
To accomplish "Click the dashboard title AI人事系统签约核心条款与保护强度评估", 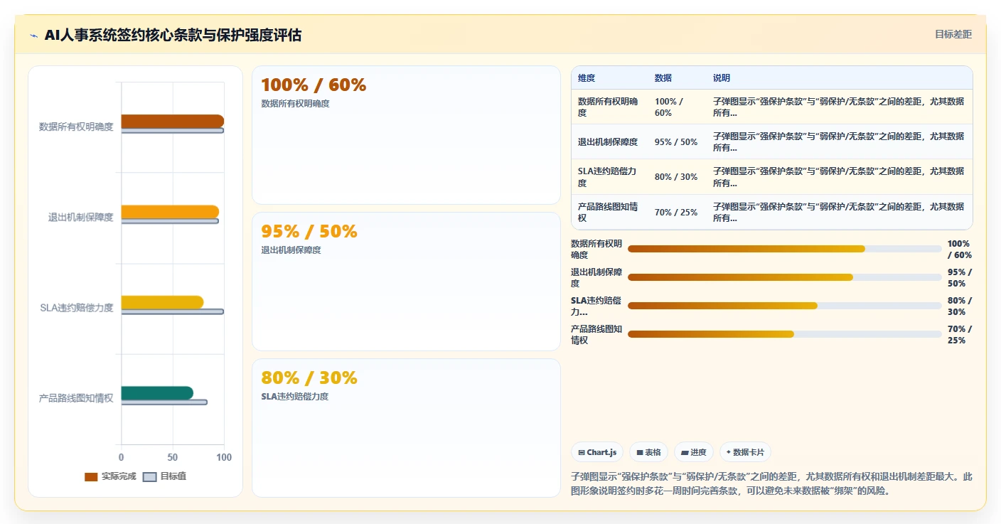I will point(173,35).
